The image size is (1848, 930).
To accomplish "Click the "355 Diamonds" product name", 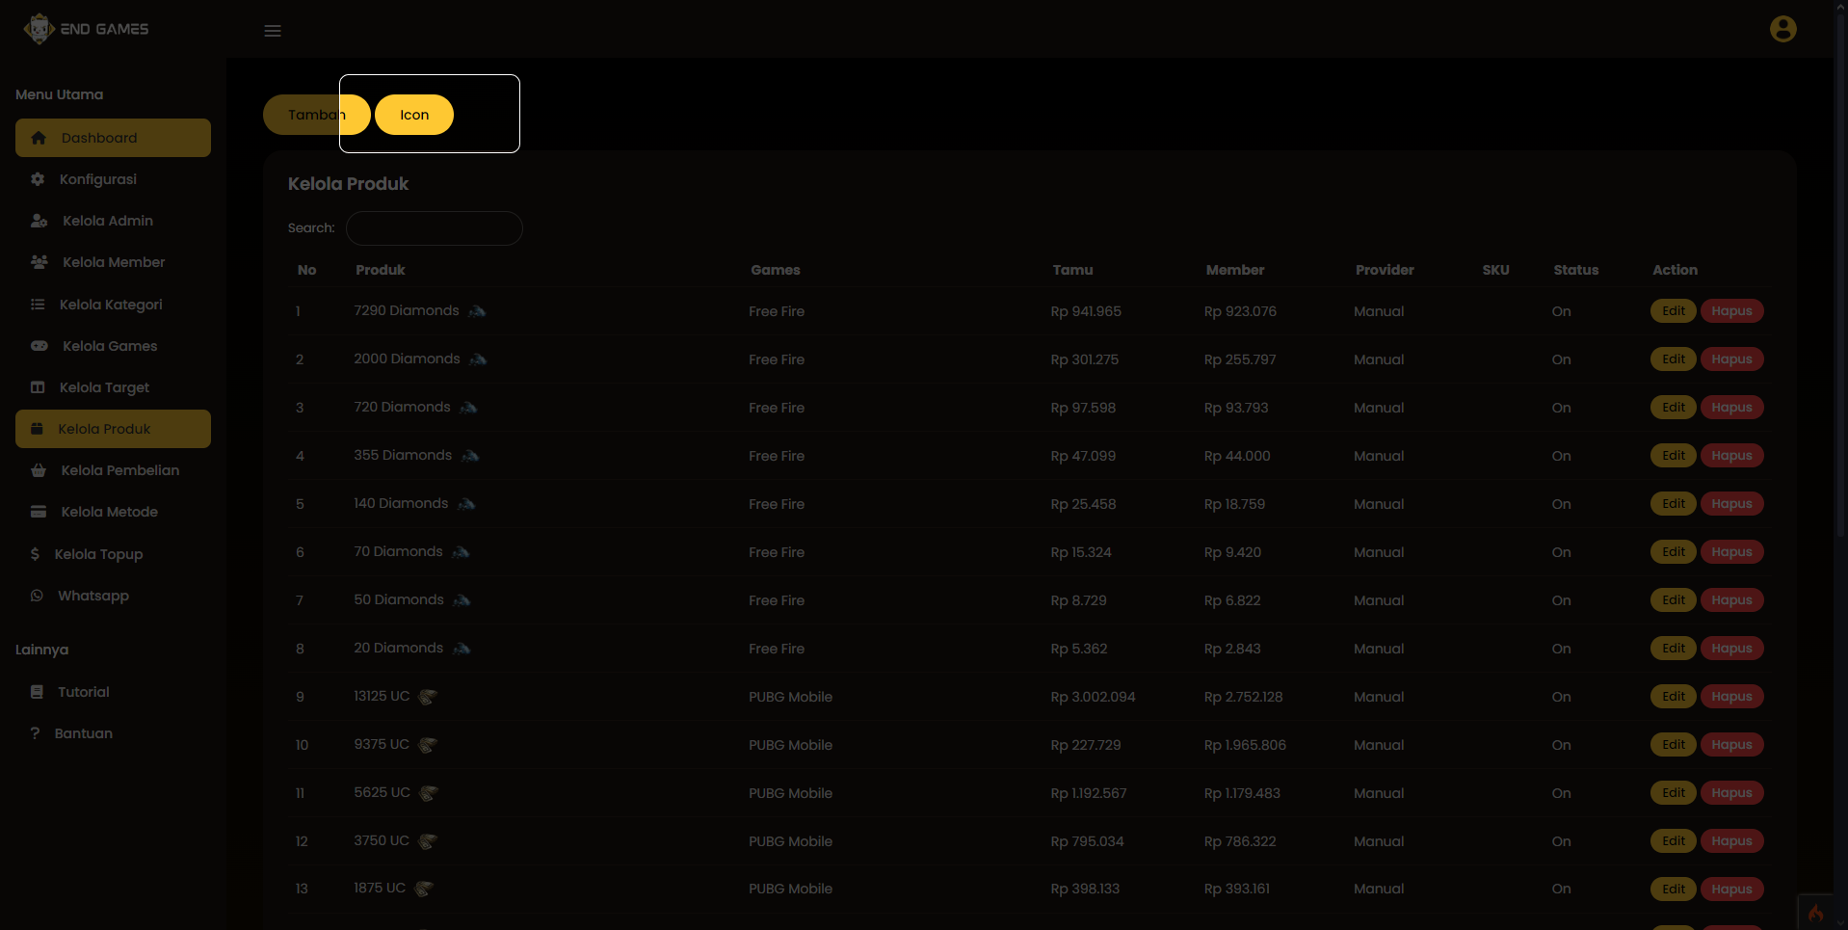I will 403,455.
